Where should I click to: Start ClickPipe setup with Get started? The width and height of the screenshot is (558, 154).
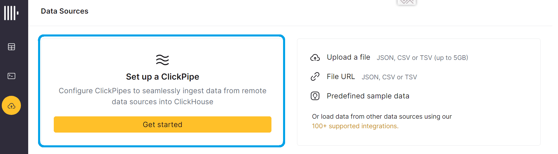(x=162, y=124)
